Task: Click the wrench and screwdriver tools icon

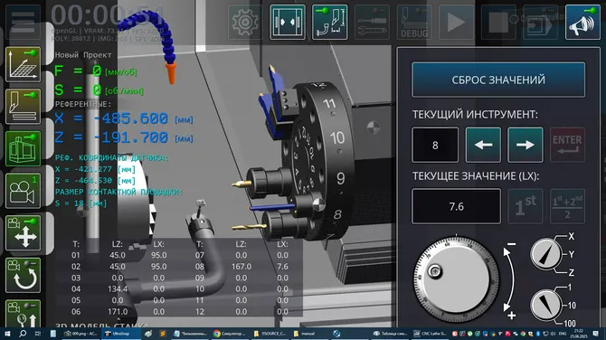Action: (x=372, y=22)
